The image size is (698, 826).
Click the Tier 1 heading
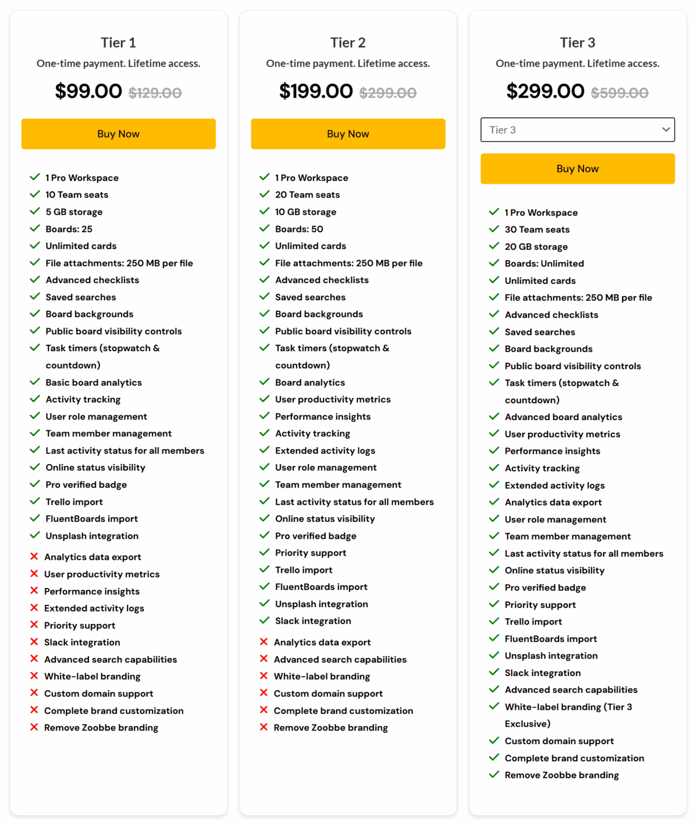tap(118, 42)
